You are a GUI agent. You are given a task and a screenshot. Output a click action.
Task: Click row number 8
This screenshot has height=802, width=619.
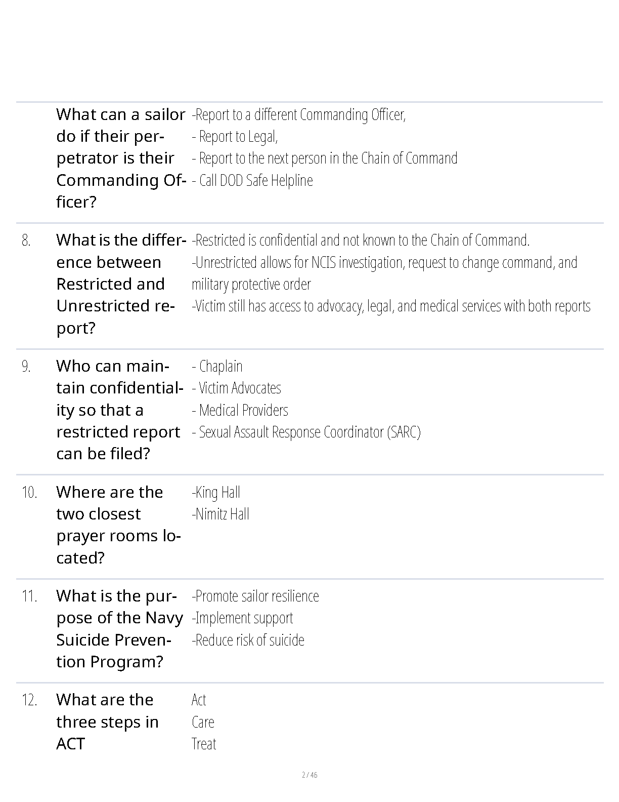tap(26, 240)
